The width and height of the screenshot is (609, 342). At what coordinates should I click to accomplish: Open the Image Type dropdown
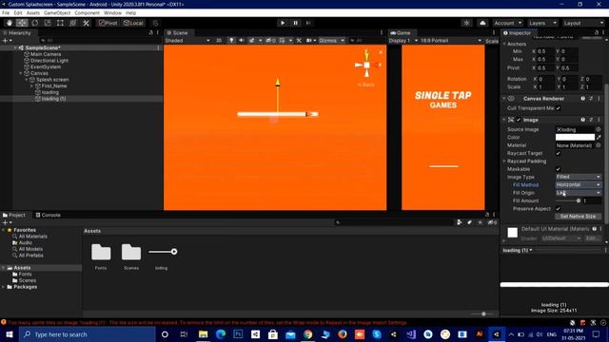point(579,177)
